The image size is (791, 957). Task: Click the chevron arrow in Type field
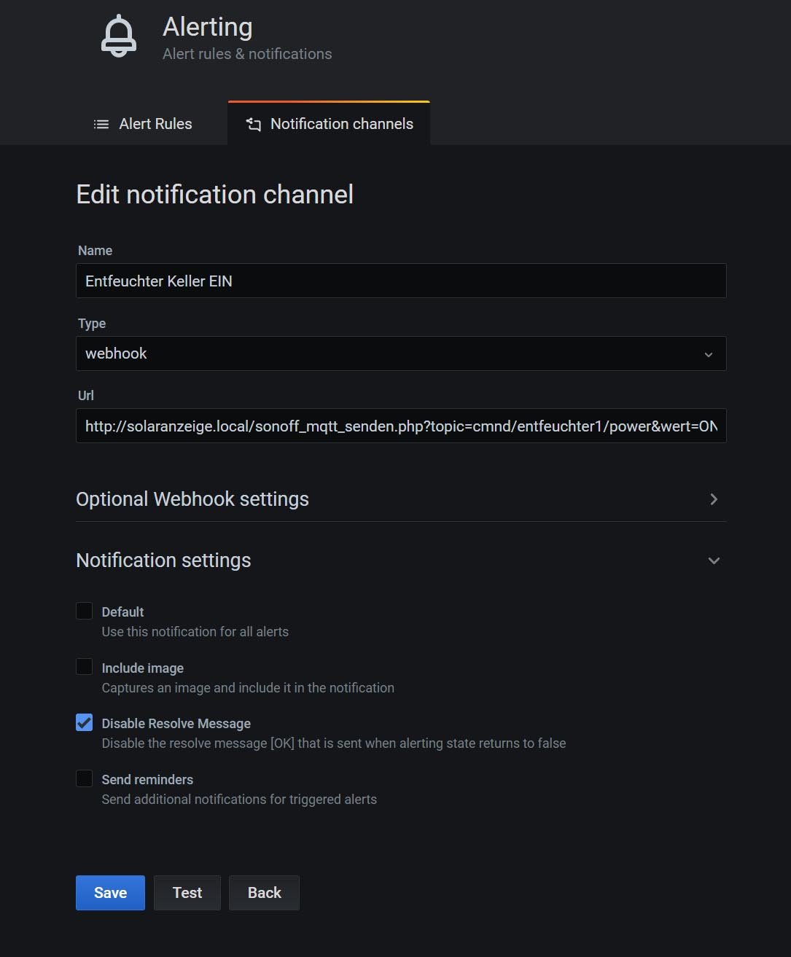coord(708,354)
